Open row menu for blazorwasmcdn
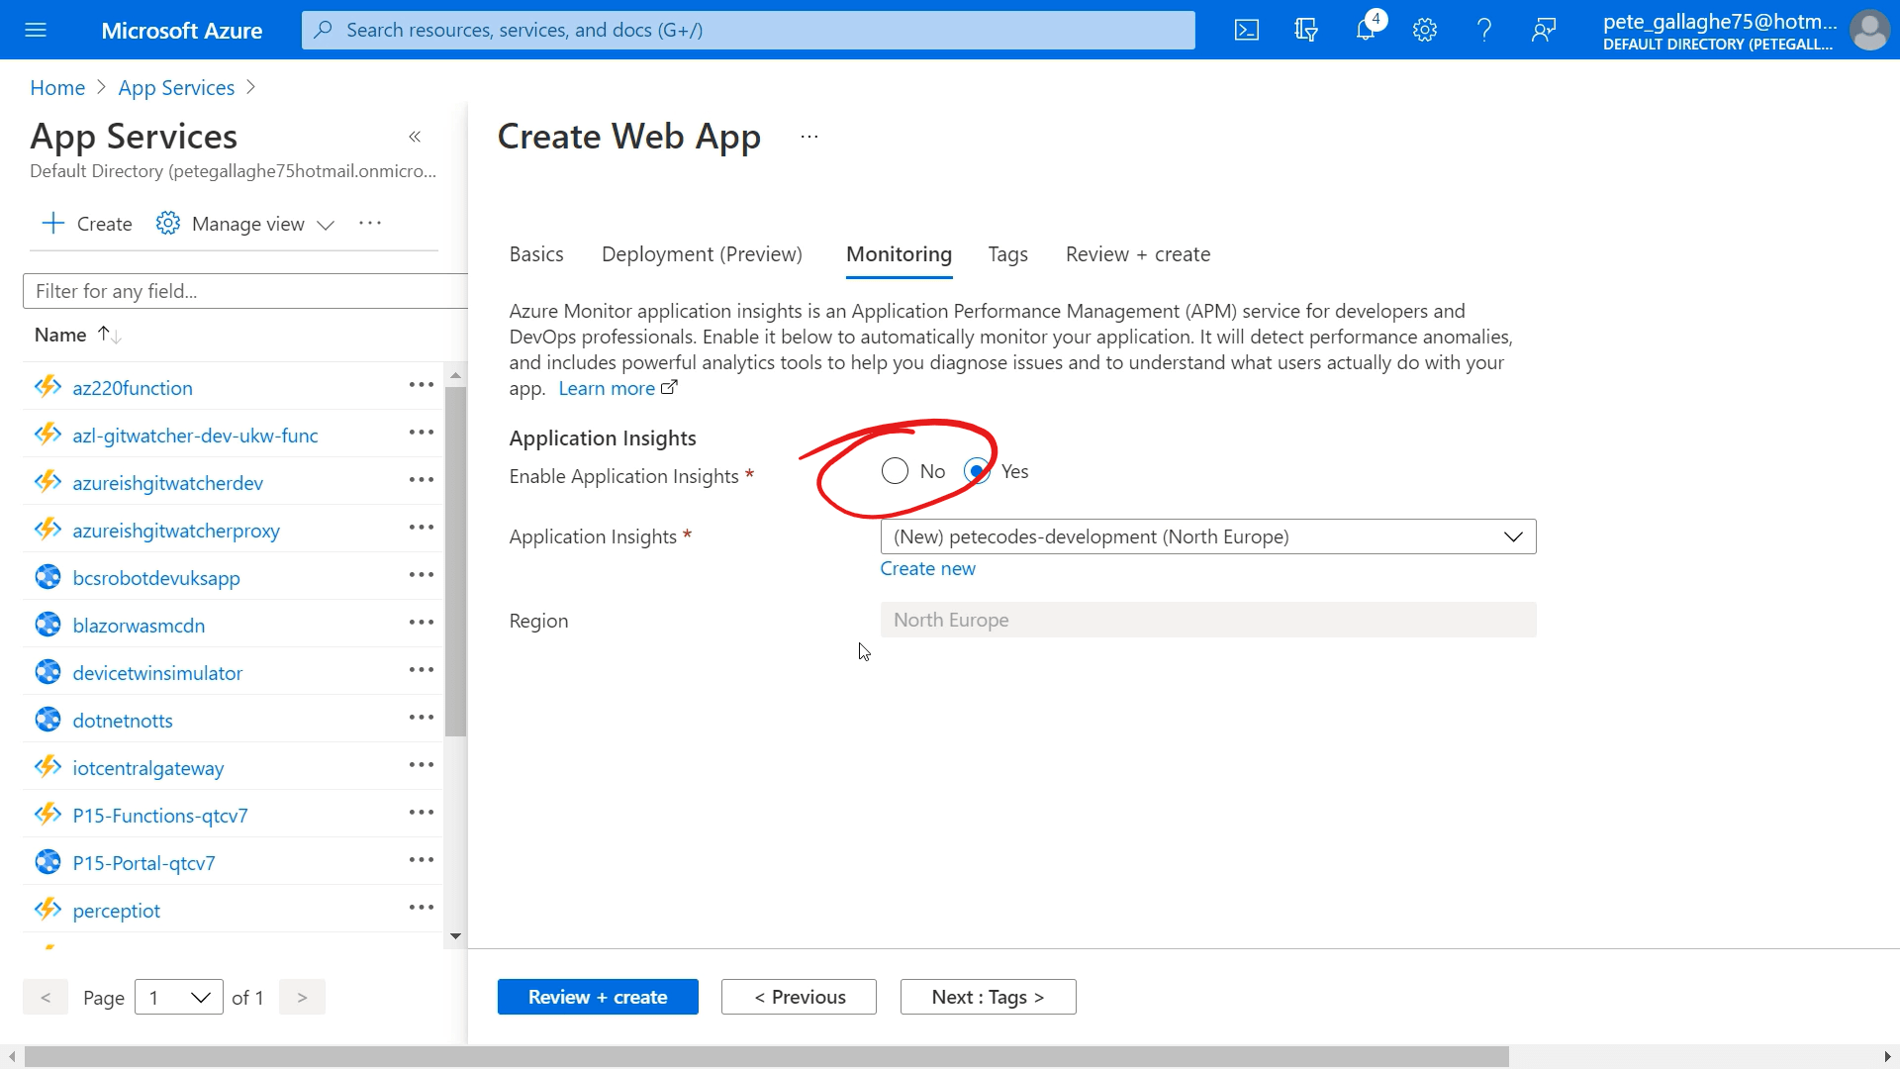The image size is (1900, 1069). pos(422,623)
